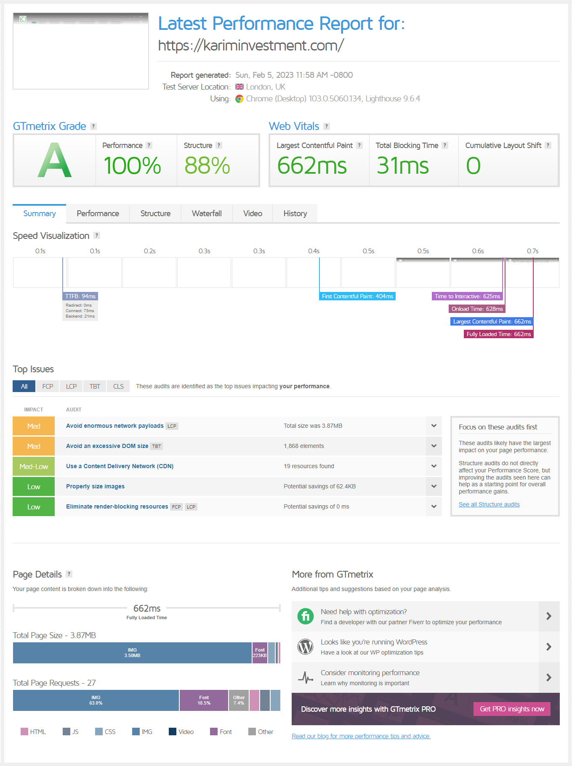The width and height of the screenshot is (572, 766).
Task: Click the Web Vitals help question mark
Action: pyautogui.click(x=327, y=126)
